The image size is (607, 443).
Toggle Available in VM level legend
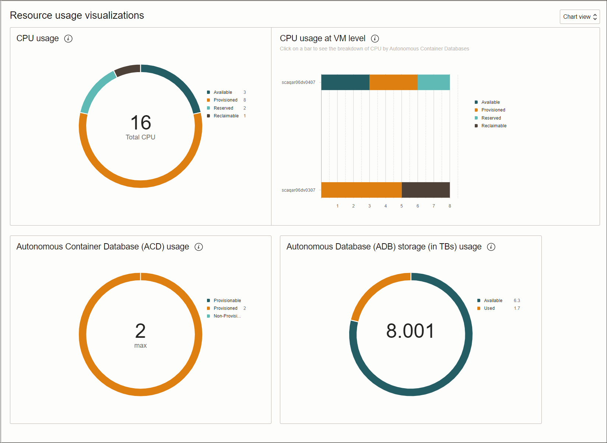point(491,102)
